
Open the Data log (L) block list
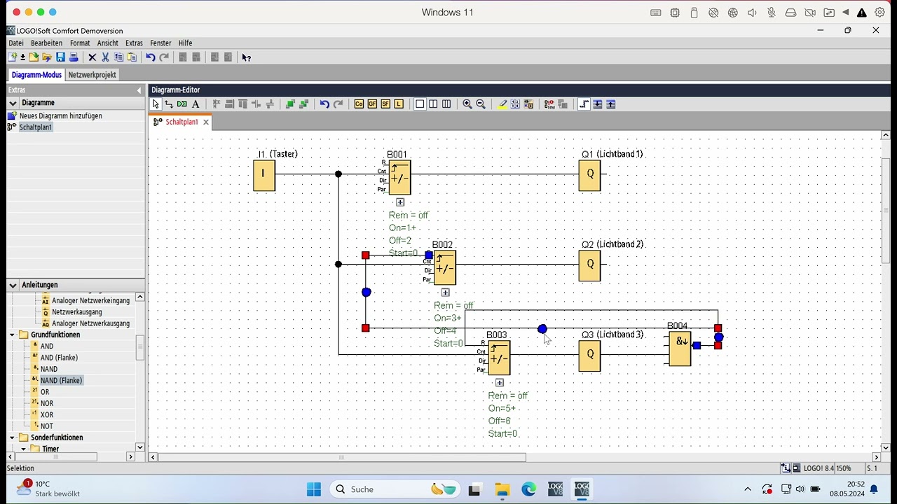tap(399, 104)
